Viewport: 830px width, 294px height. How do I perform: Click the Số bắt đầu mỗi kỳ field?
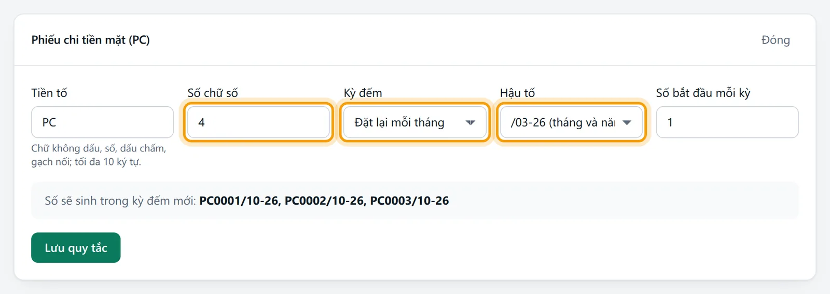coord(727,122)
